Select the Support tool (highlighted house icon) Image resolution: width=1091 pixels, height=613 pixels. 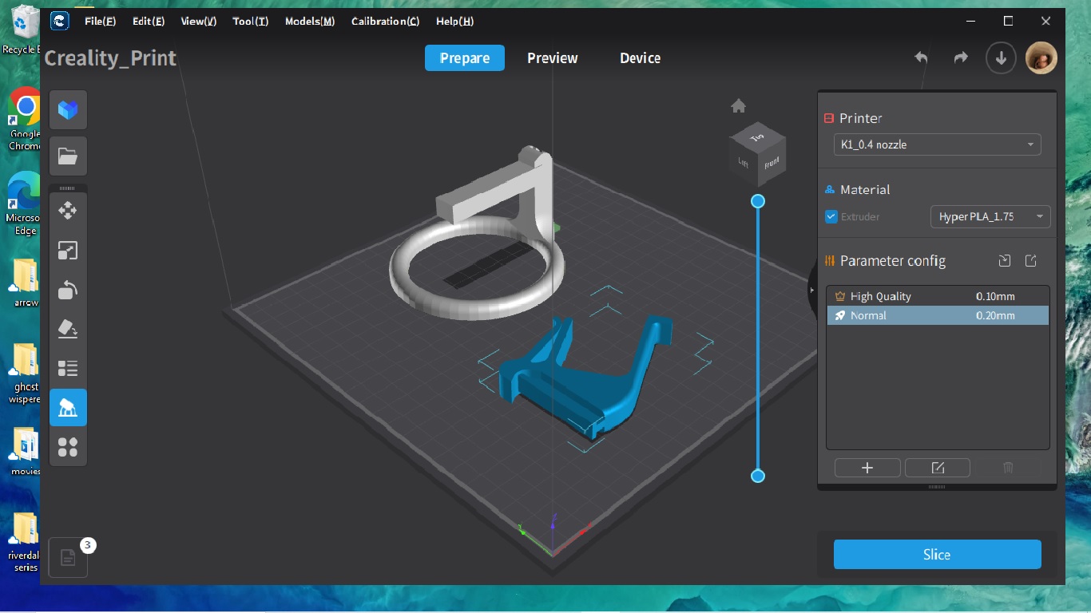(68, 407)
